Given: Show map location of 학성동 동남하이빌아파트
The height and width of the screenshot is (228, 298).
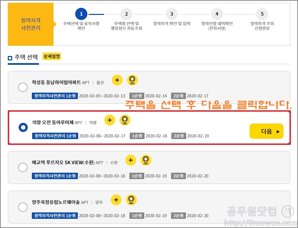Looking at the screenshot, I should pyautogui.click(x=132, y=80).
